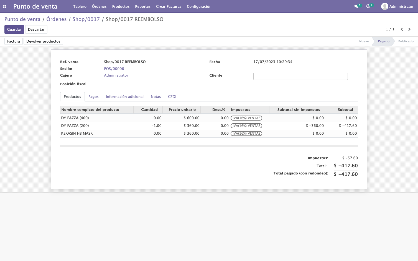Open the apps grid menu icon

pos(4,6)
